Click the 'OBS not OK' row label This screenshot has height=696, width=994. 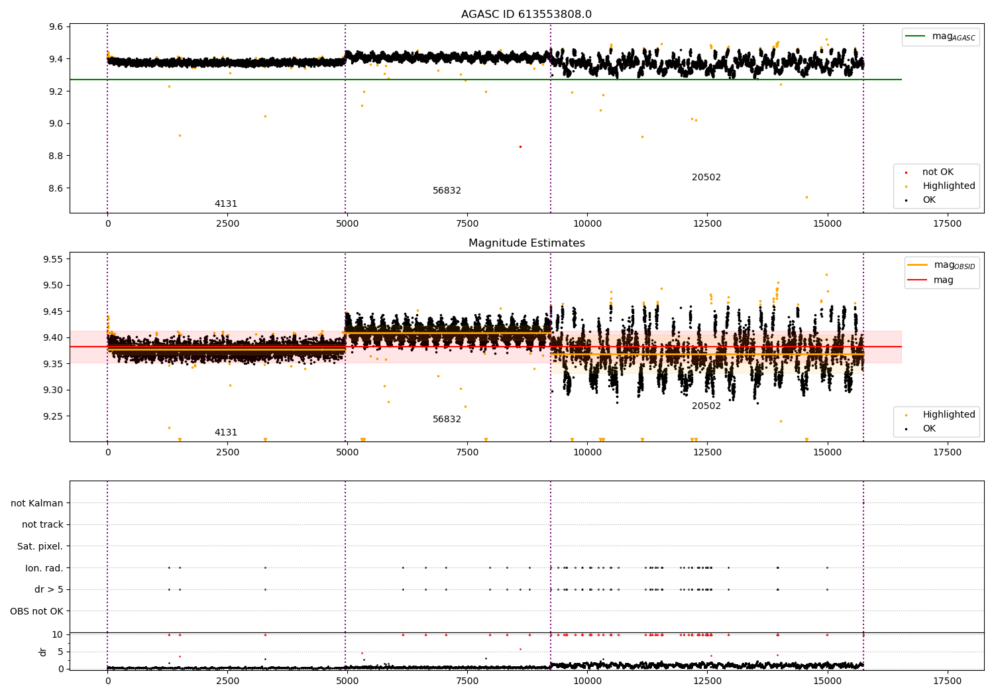[x=37, y=611]
